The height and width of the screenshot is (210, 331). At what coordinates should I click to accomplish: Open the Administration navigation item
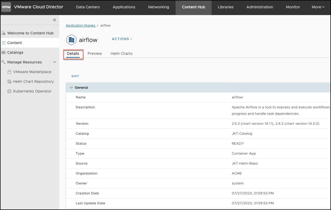click(x=260, y=7)
